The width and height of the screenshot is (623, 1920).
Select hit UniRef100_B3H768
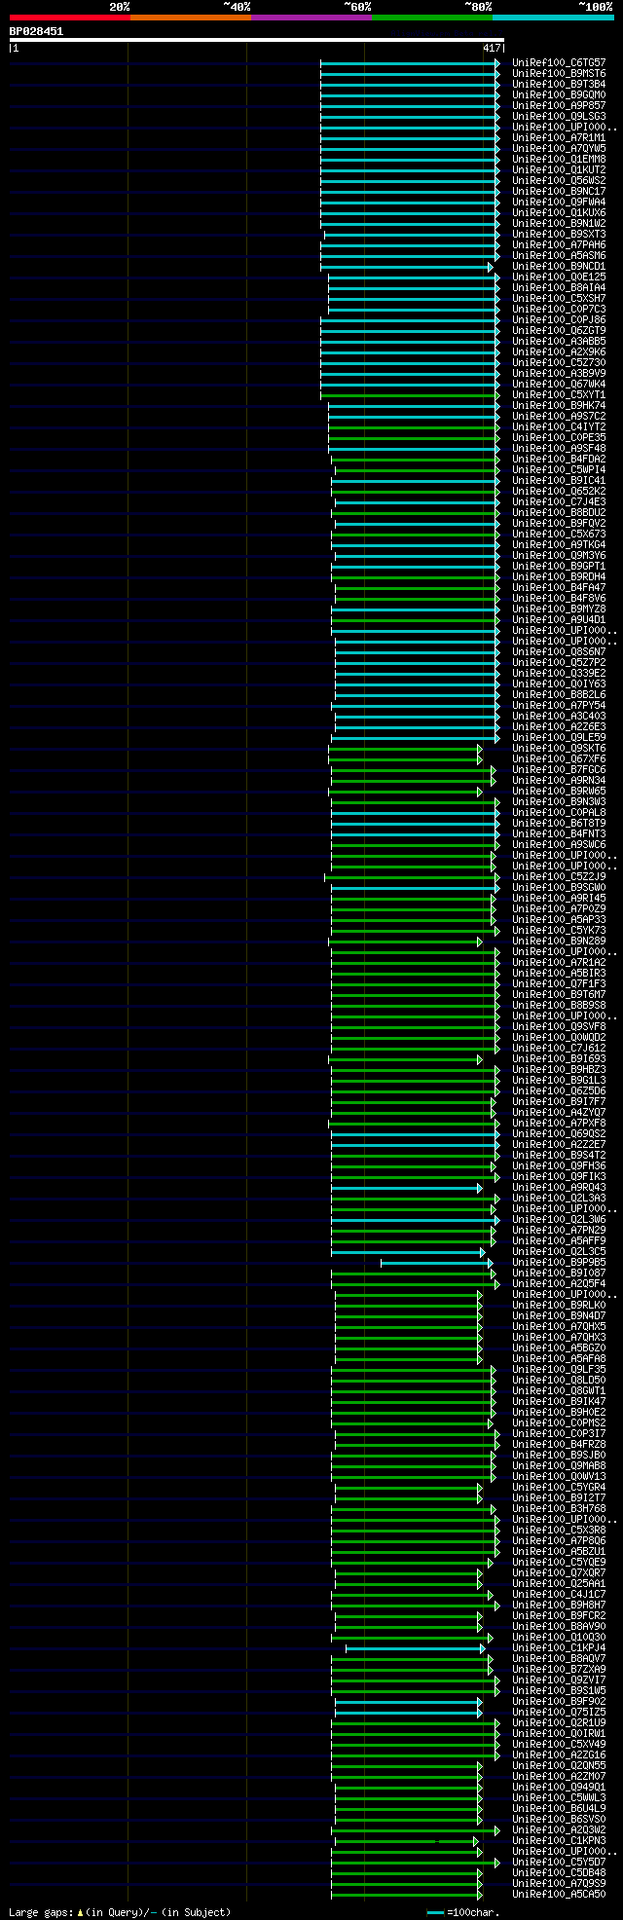559,1508
